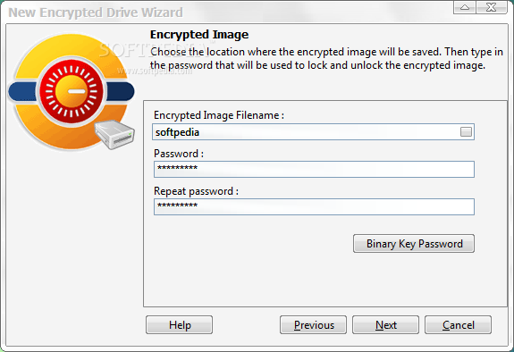514x352 pixels.
Task: Select the Repeat password field
Action: click(x=314, y=206)
